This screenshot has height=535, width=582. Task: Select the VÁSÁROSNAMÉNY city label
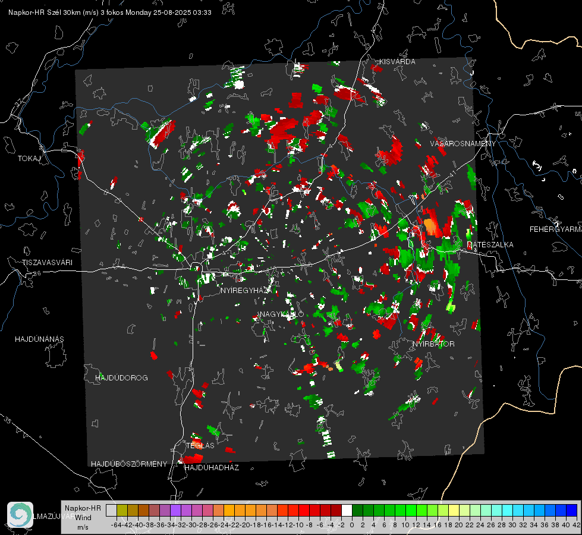[x=463, y=144]
